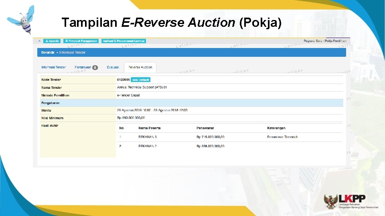Screen dimensions: 385x216
Task: Click the Waktu date range value
Action: tap(152, 110)
